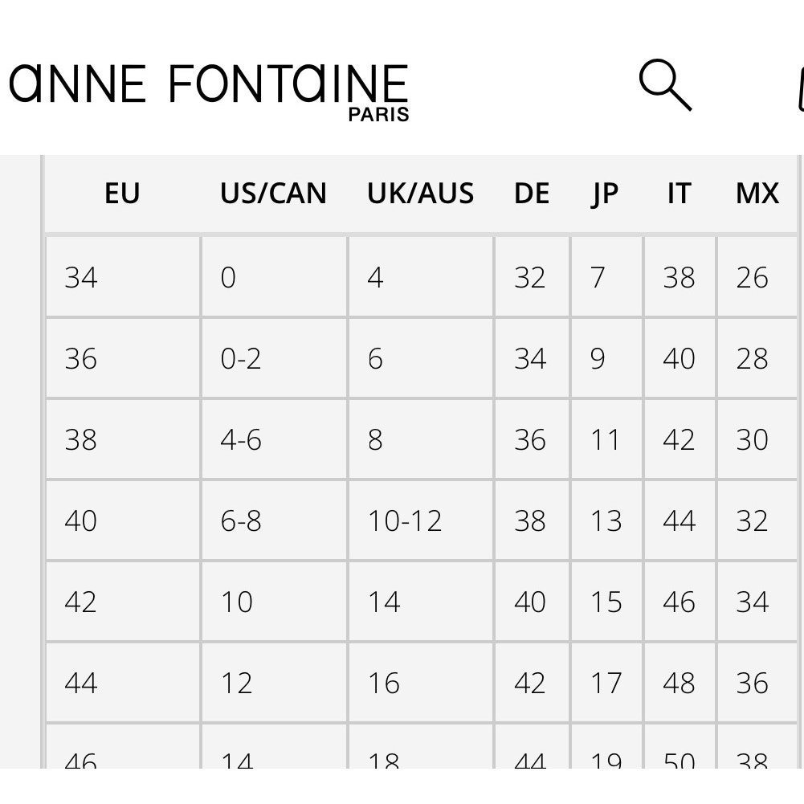The width and height of the screenshot is (804, 804).
Task: Click the EU size 42 cell
Action: 123,602
